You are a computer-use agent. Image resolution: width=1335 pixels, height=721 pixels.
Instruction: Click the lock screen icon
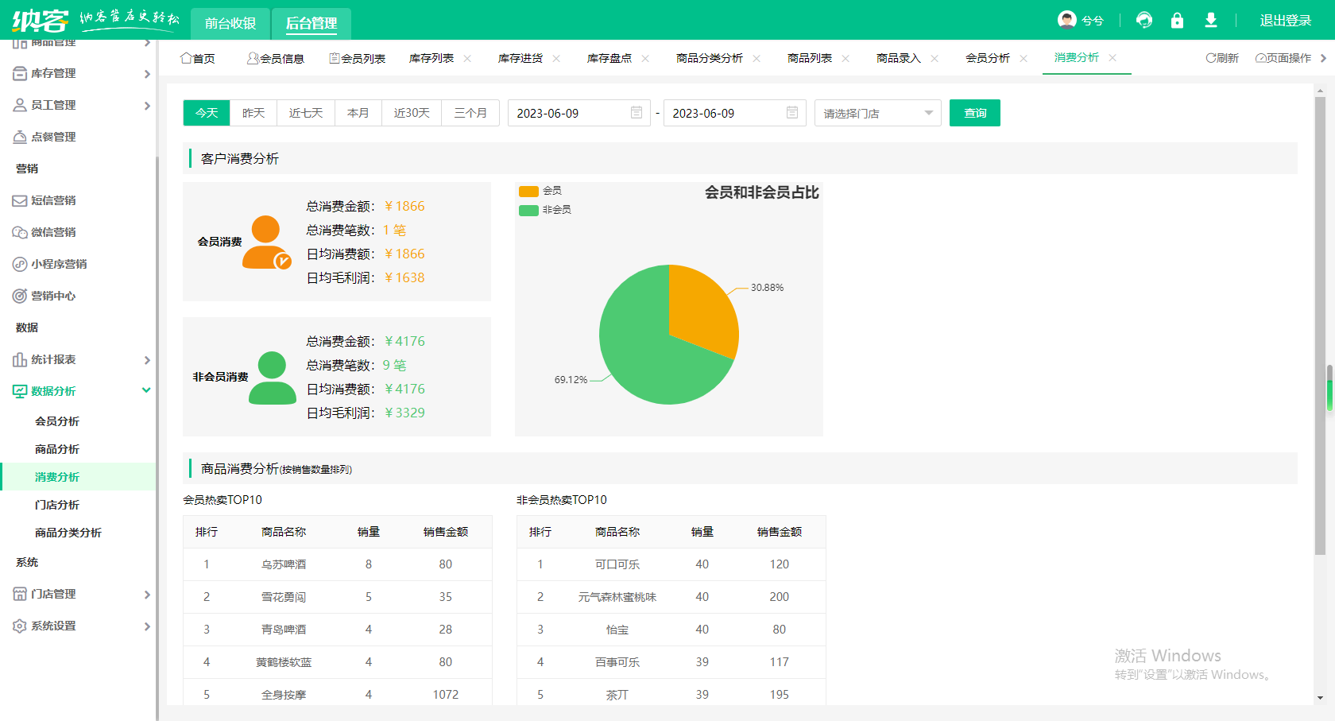[x=1178, y=20]
